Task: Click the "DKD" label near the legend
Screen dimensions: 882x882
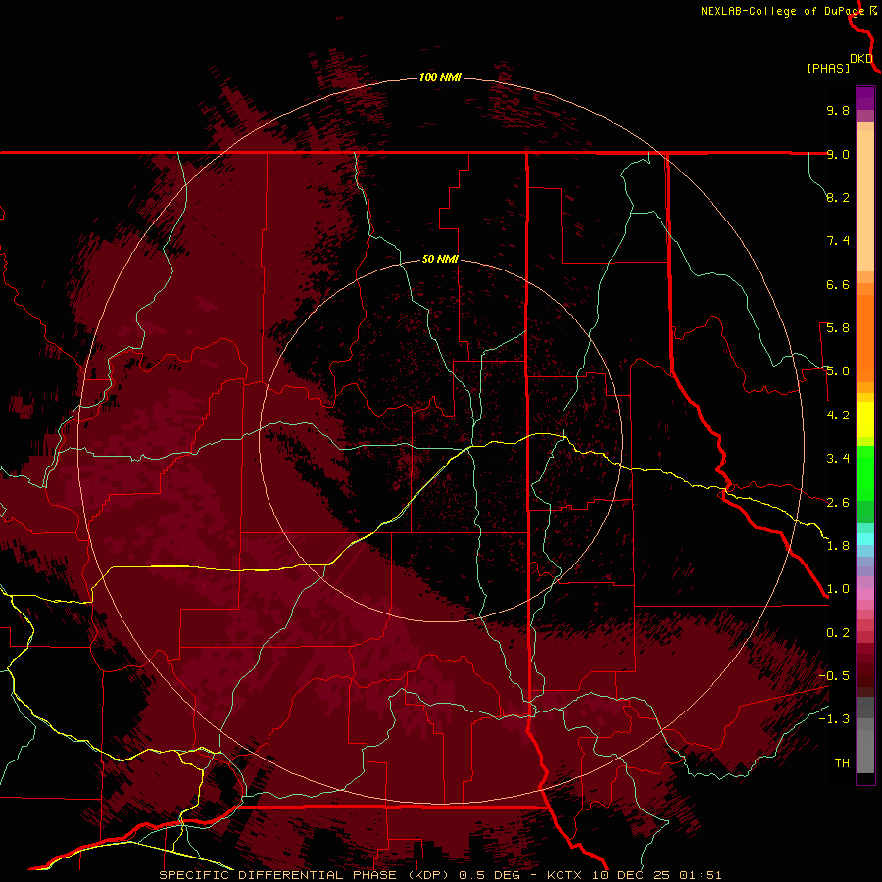Action: click(x=861, y=59)
